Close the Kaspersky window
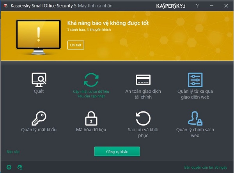The width and height of the screenshot is (234, 173). [226, 6]
